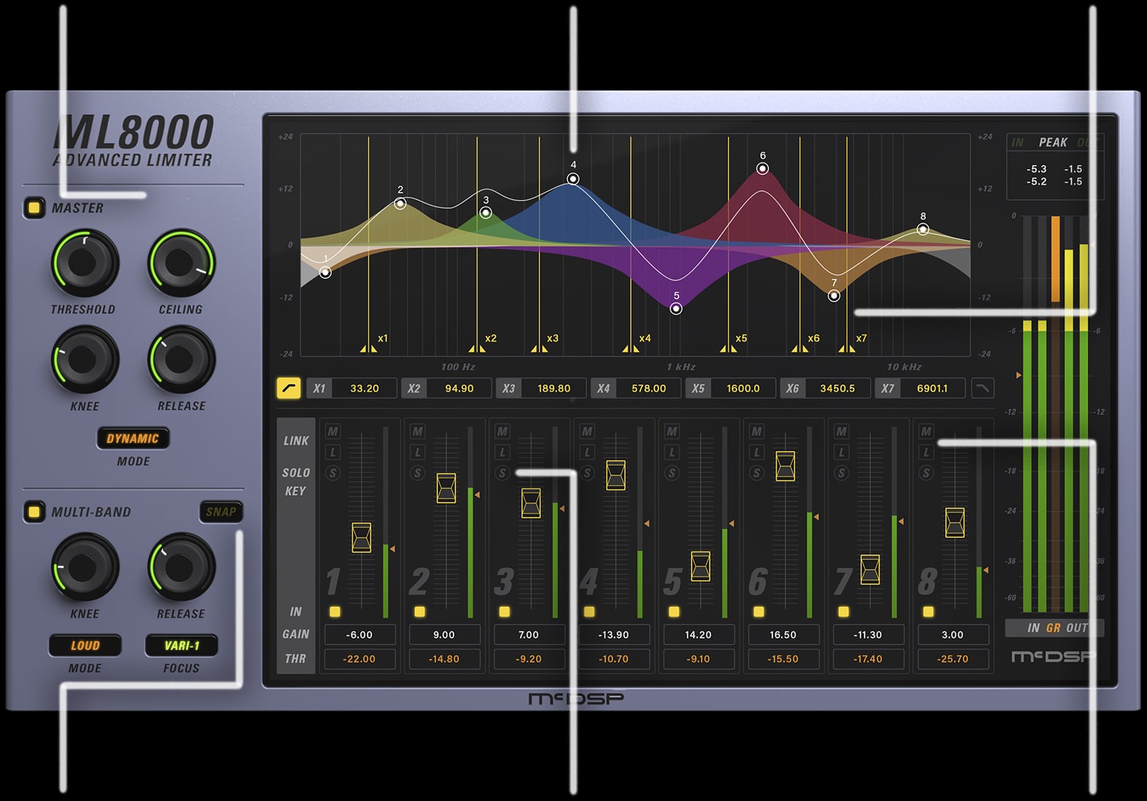
Task: Toggle the yellow low-shelf filter icon button
Action: point(289,388)
